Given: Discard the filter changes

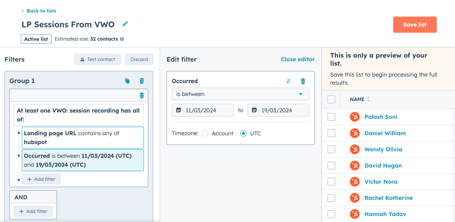Looking at the screenshot, I should coord(139,59).
